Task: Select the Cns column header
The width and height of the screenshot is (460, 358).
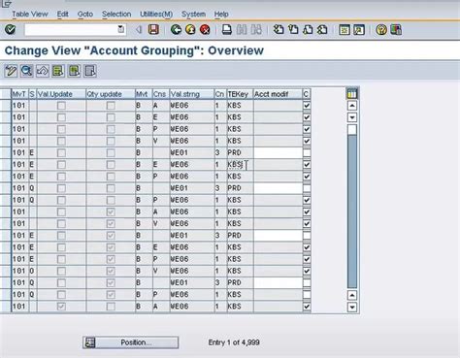Action: [161, 94]
